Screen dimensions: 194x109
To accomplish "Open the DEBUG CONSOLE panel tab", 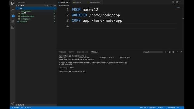I will pyautogui.click(x=82, y=52).
